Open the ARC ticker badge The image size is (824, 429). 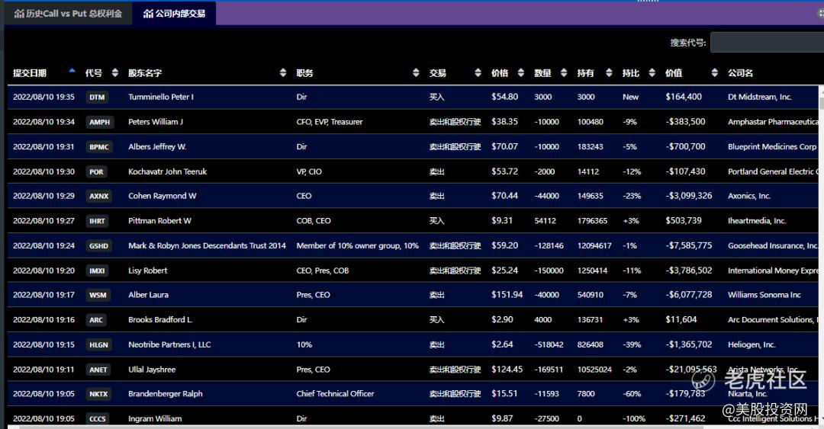click(x=96, y=320)
